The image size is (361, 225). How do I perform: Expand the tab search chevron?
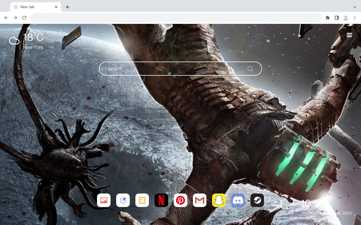click(355, 7)
